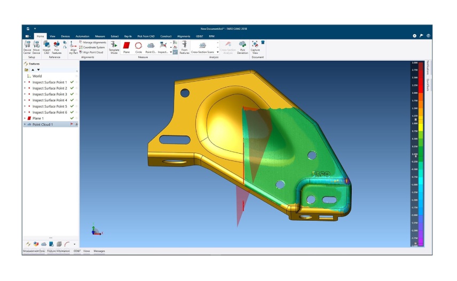Click Align Point Cloud in the ribbon
The height and width of the screenshot is (281, 457).
91,52
